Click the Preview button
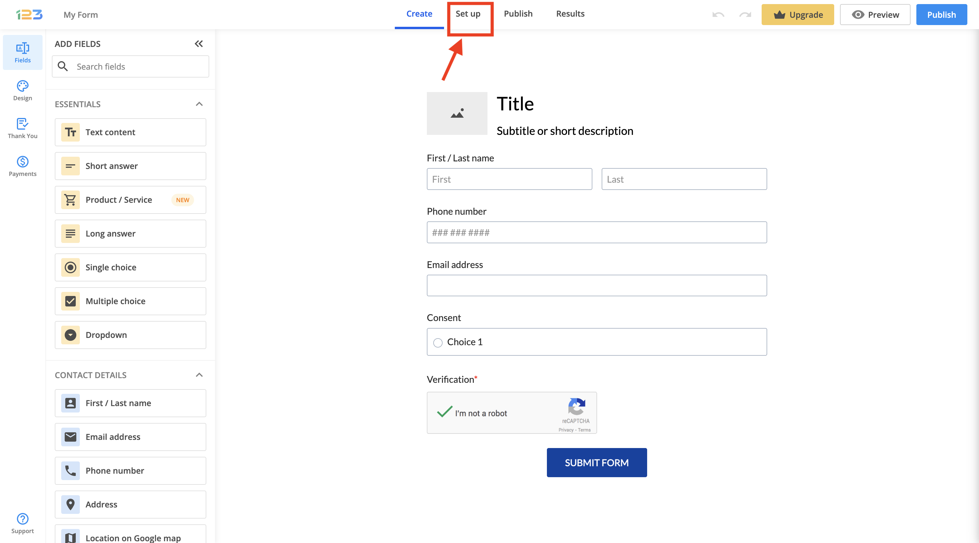Screen dimensions: 979x543 875,15
